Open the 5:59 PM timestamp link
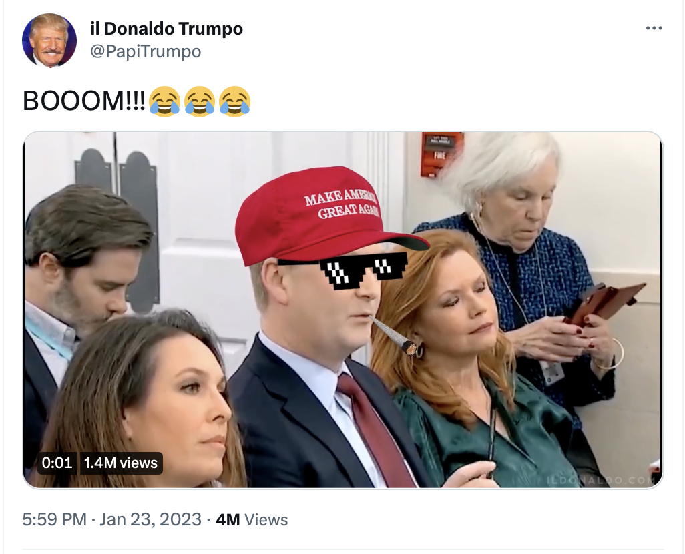685x554 pixels. click(55, 519)
